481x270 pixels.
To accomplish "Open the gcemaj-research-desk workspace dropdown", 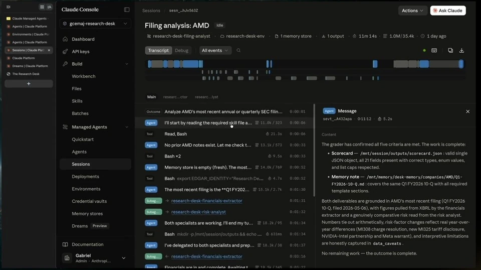I will pos(95,24).
